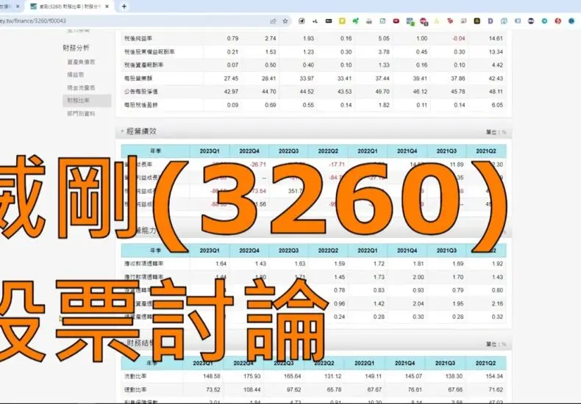Click the 2021Q4 header in 經營績效 table
The width and height of the screenshot is (581, 404).
[x=407, y=151]
